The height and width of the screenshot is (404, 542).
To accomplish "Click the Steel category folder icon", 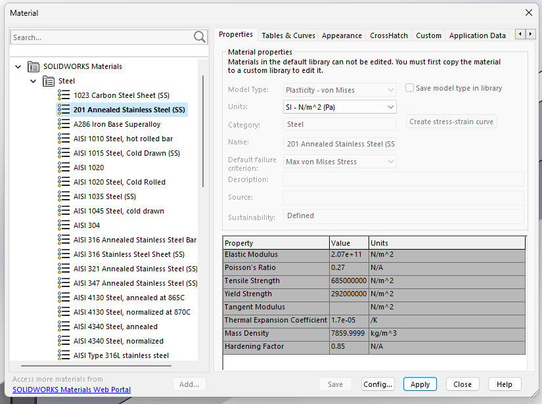I will pyautogui.click(x=49, y=81).
